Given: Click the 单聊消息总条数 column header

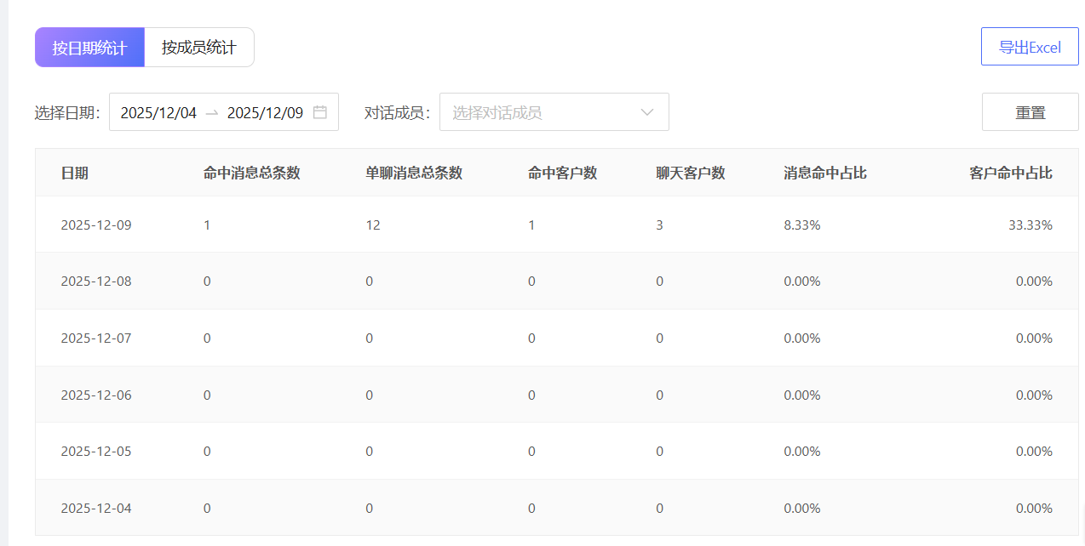Looking at the screenshot, I should tap(414, 173).
